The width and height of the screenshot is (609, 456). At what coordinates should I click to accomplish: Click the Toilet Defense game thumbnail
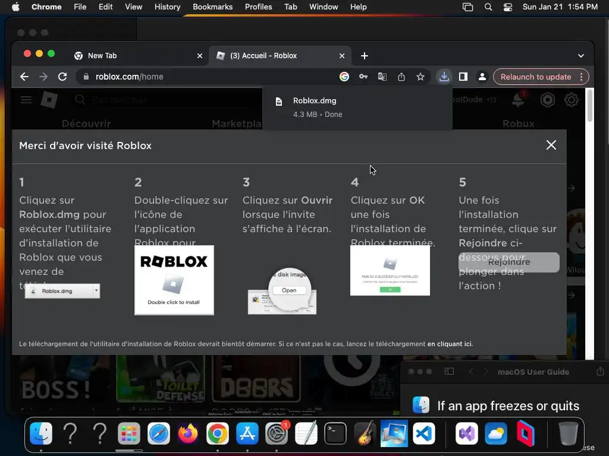point(161,378)
